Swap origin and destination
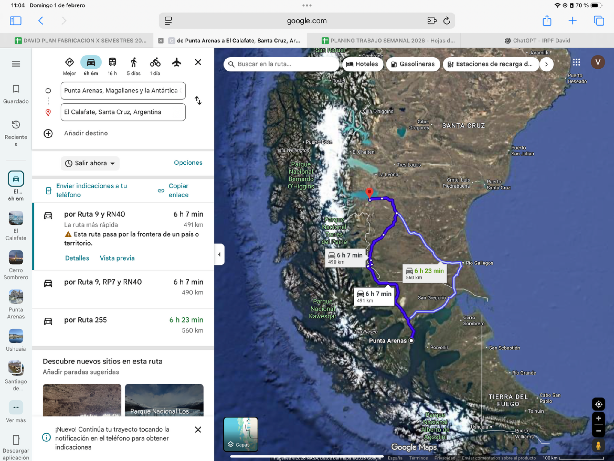614x461 pixels. pyautogui.click(x=198, y=101)
